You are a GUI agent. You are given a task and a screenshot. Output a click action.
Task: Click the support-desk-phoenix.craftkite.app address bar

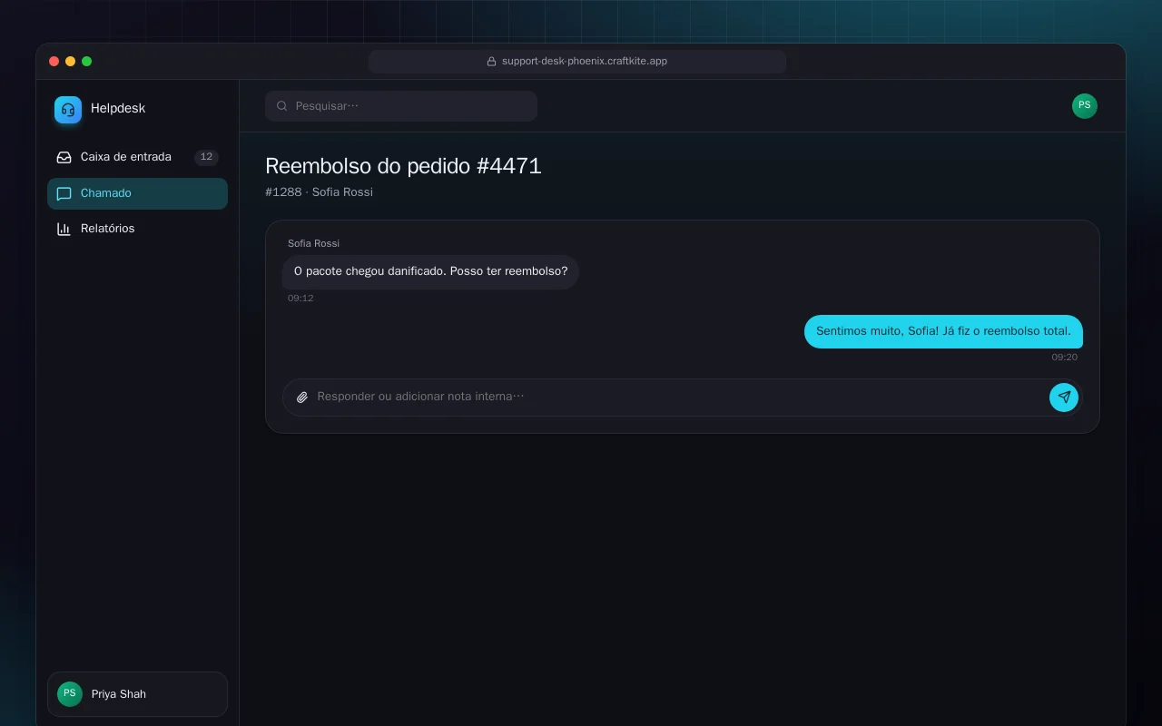pos(577,62)
